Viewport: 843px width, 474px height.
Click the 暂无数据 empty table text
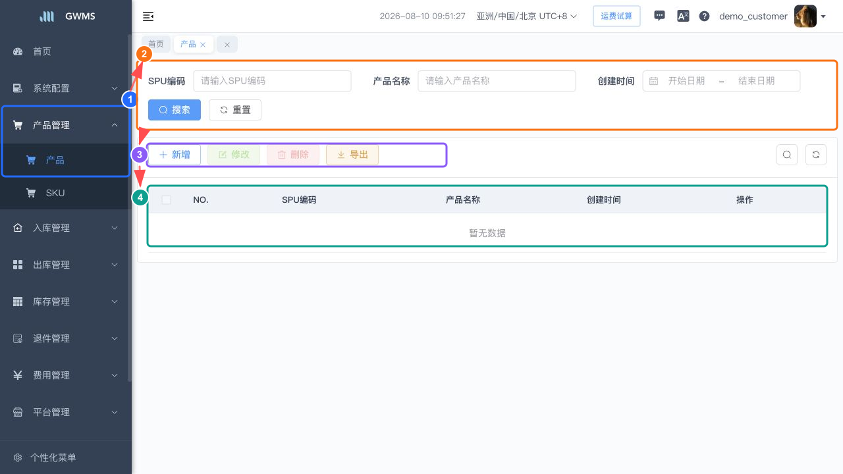tap(487, 233)
